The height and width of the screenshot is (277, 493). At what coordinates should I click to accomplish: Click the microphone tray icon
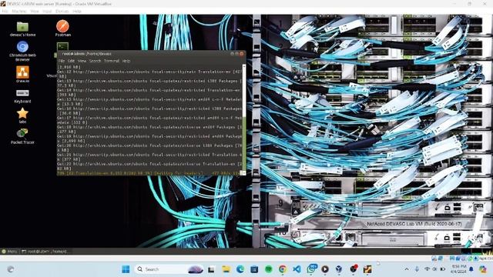(417, 269)
